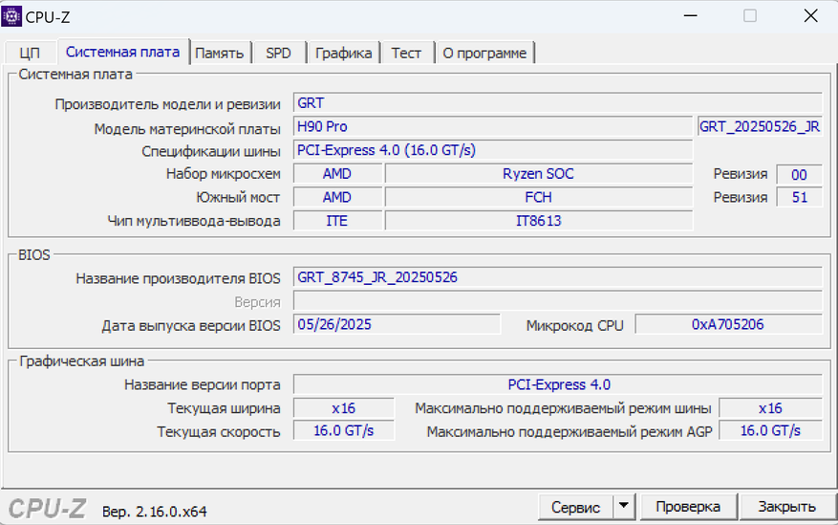
Task: Click the Вер. 2.16.0.x64 version text
Action: point(155,512)
